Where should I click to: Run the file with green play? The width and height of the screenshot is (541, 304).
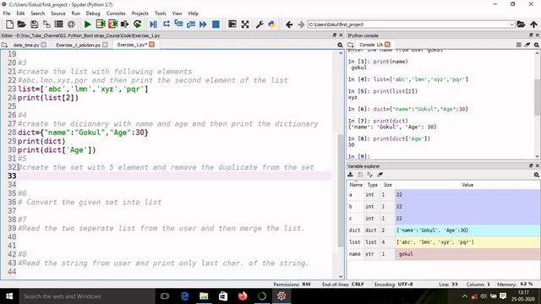click(x=88, y=24)
